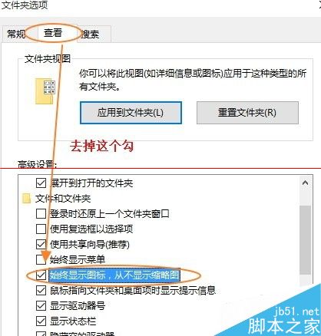
Task: Enable 始终显示菜单 checkbox
Action: pos(41,260)
